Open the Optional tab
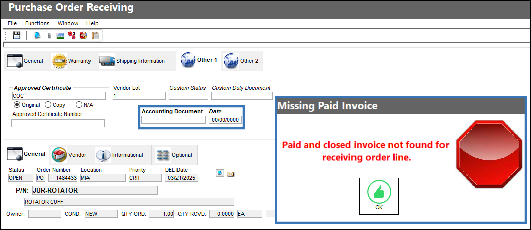Image resolution: width=531 pixels, height=230 pixels. point(174,155)
